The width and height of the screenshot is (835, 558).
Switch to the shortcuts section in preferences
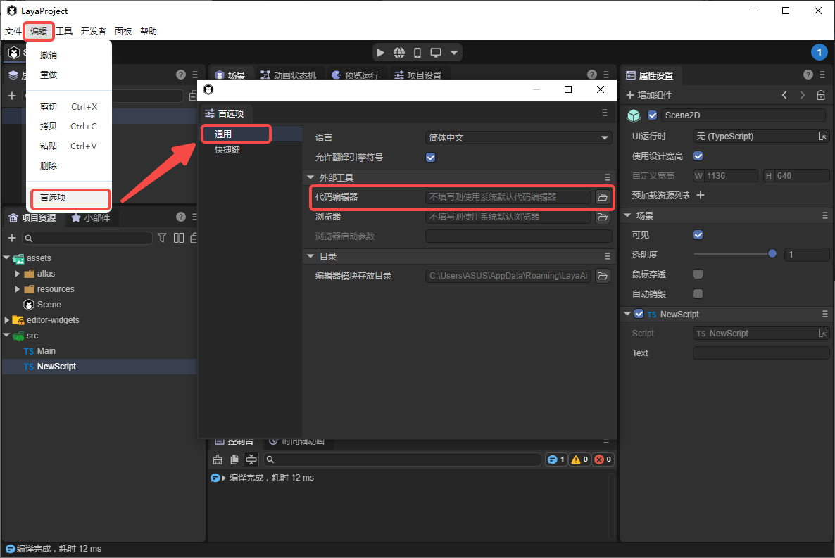(x=227, y=150)
